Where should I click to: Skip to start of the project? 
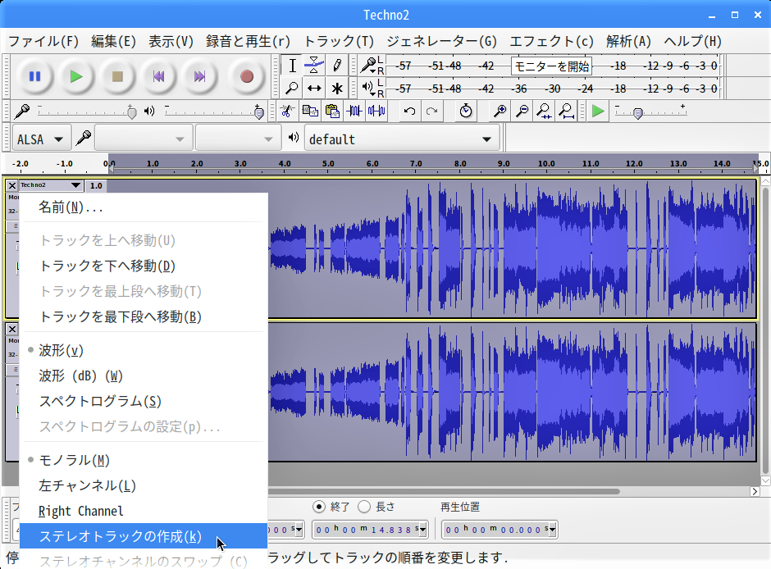[x=158, y=76]
